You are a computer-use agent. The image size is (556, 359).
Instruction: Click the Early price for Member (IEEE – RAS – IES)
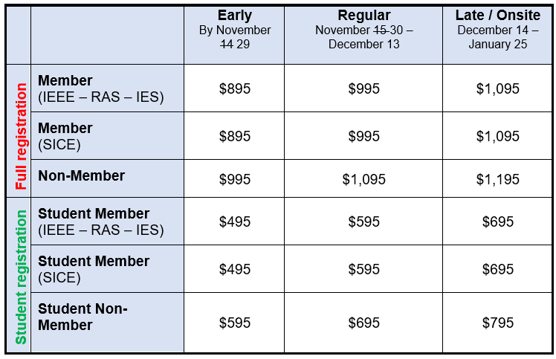pos(235,88)
